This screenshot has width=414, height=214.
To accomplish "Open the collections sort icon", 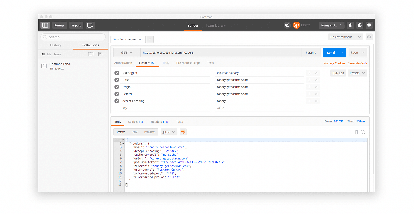I will 101,54.
